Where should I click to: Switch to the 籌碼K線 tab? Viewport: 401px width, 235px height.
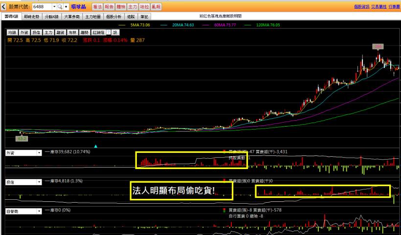pos(12,17)
